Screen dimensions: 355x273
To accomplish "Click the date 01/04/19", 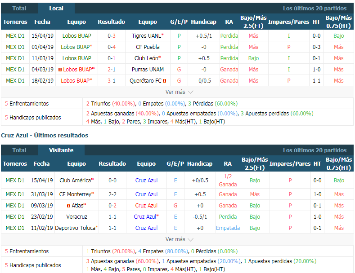I will (x=43, y=47).
